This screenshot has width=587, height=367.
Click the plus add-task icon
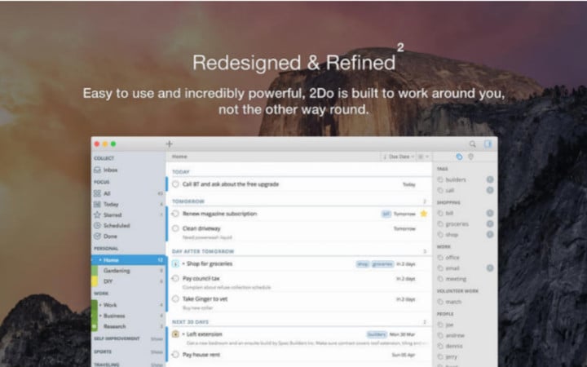pyautogui.click(x=170, y=144)
